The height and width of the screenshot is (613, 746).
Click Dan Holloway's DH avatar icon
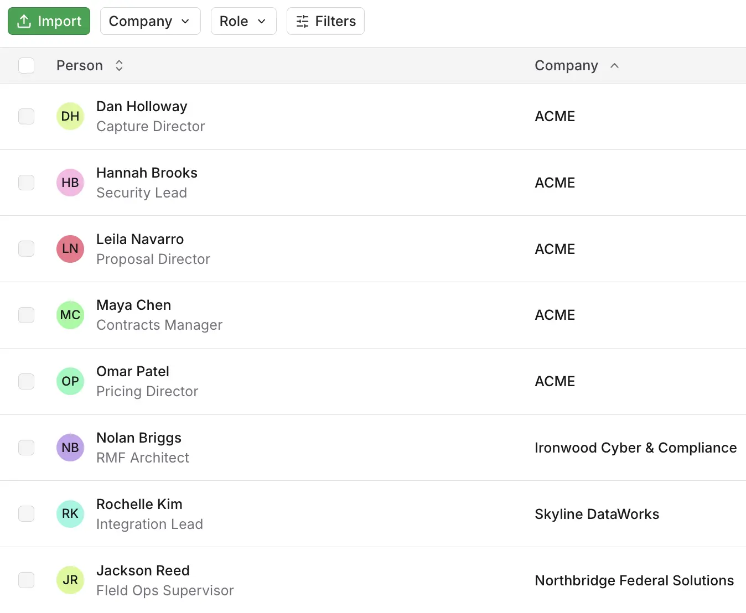[x=70, y=116]
